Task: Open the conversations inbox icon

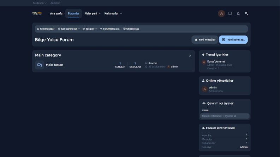Action: click(x=230, y=13)
